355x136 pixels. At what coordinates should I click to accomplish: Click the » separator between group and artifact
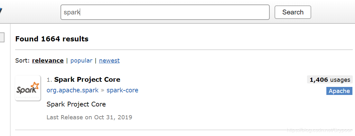point(102,90)
